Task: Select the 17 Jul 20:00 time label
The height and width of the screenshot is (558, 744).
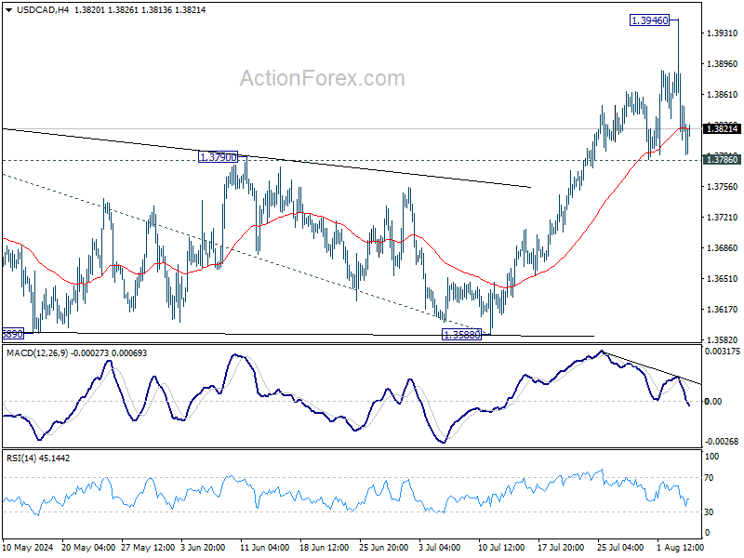Action: (x=561, y=548)
